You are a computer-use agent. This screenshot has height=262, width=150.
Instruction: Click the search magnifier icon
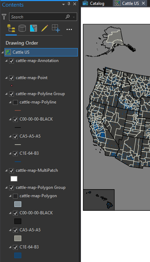pos(68,16)
